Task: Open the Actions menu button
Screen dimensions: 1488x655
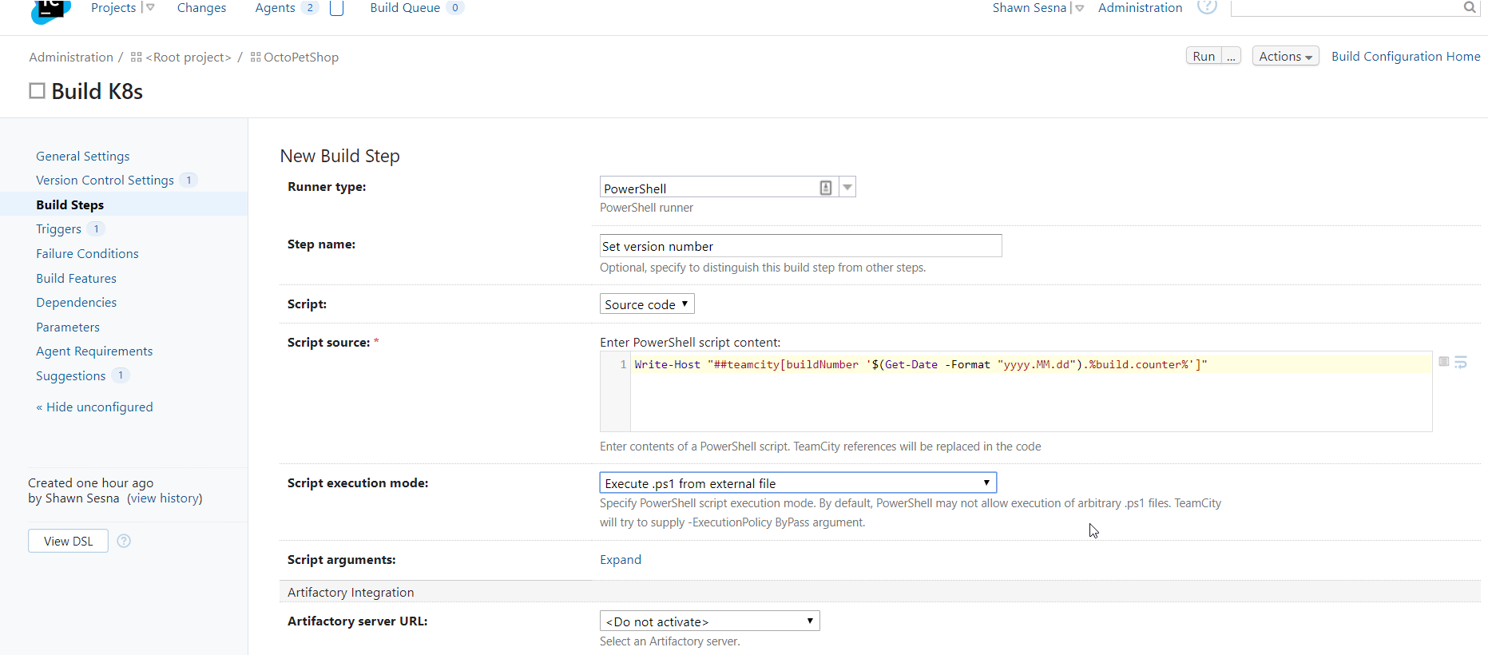Action: point(1284,57)
